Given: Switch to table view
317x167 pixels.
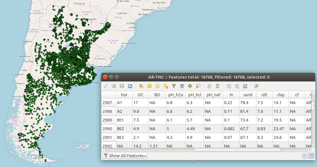Looking at the screenshot, I should coord(311,156).
